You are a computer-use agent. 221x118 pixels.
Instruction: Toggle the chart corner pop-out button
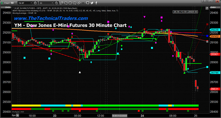pos(207,8)
